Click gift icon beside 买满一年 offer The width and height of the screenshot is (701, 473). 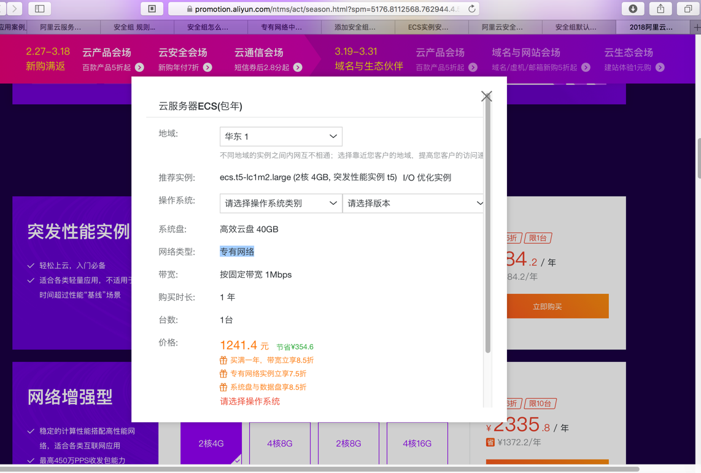[x=223, y=360]
